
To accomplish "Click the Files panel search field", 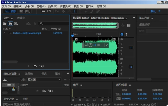I will click(54, 23).
